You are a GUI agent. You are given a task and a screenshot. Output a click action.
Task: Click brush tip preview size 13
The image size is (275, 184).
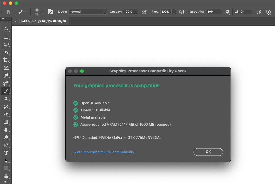37,12
